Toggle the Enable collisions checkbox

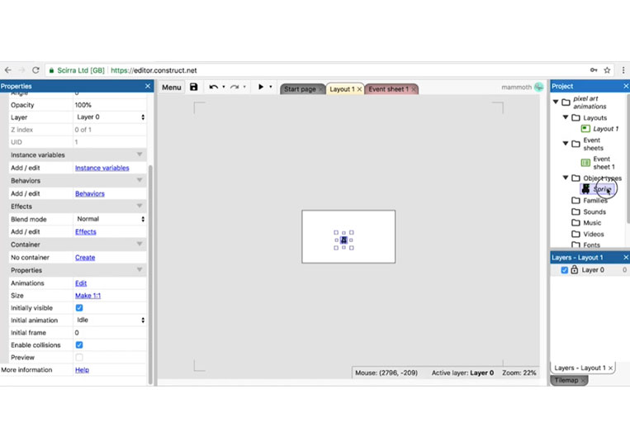click(x=79, y=345)
